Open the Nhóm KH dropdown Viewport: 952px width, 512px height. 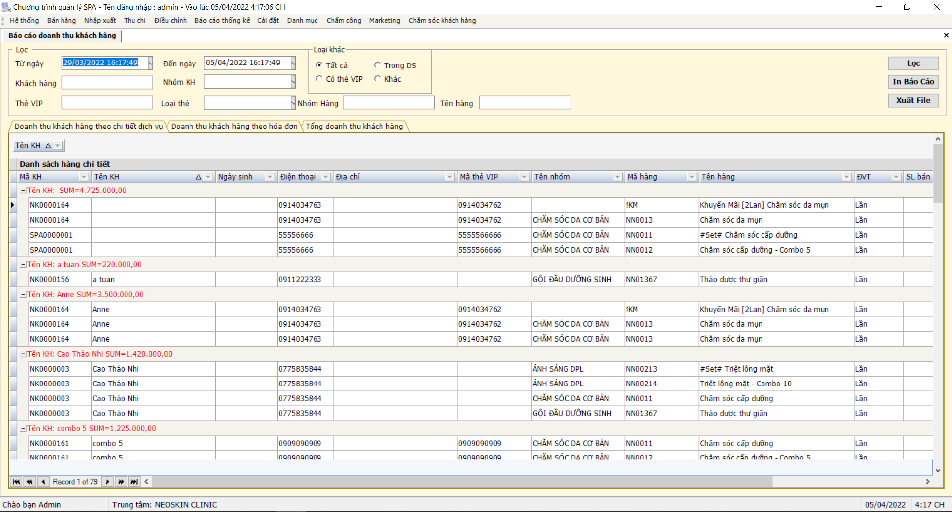click(x=293, y=82)
